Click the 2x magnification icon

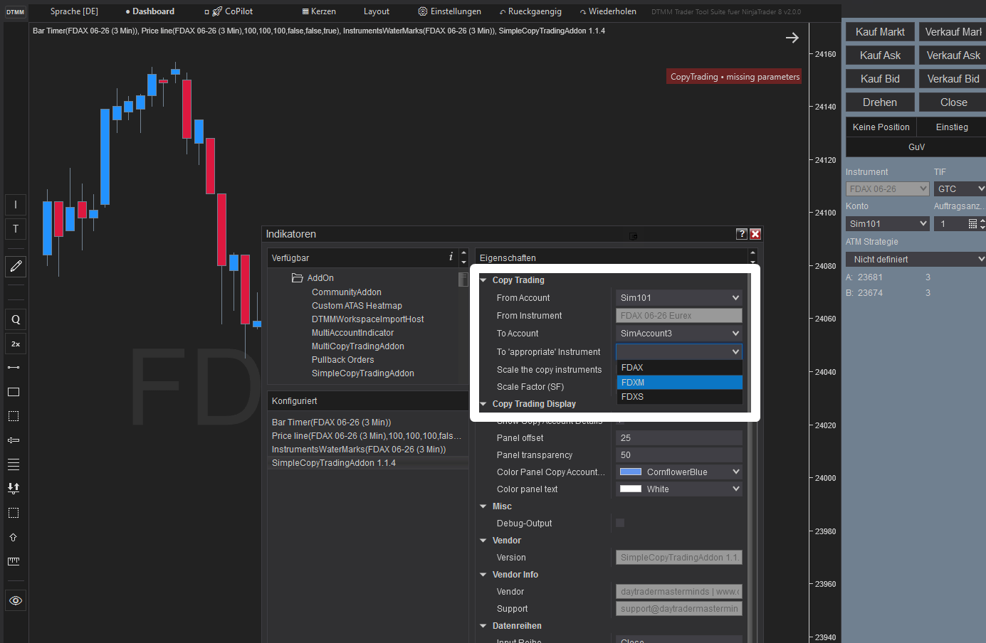[15, 344]
